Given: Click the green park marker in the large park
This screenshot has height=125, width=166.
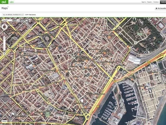Looking at the screenshot, I should click(140, 34).
